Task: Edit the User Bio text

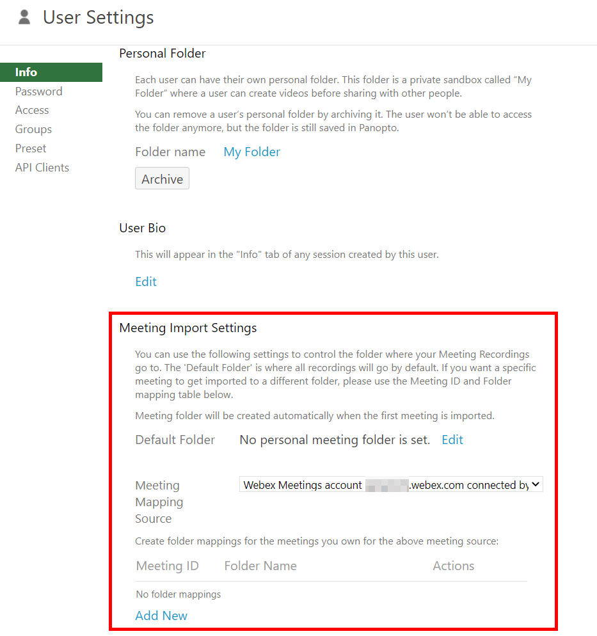Action: 145,282
